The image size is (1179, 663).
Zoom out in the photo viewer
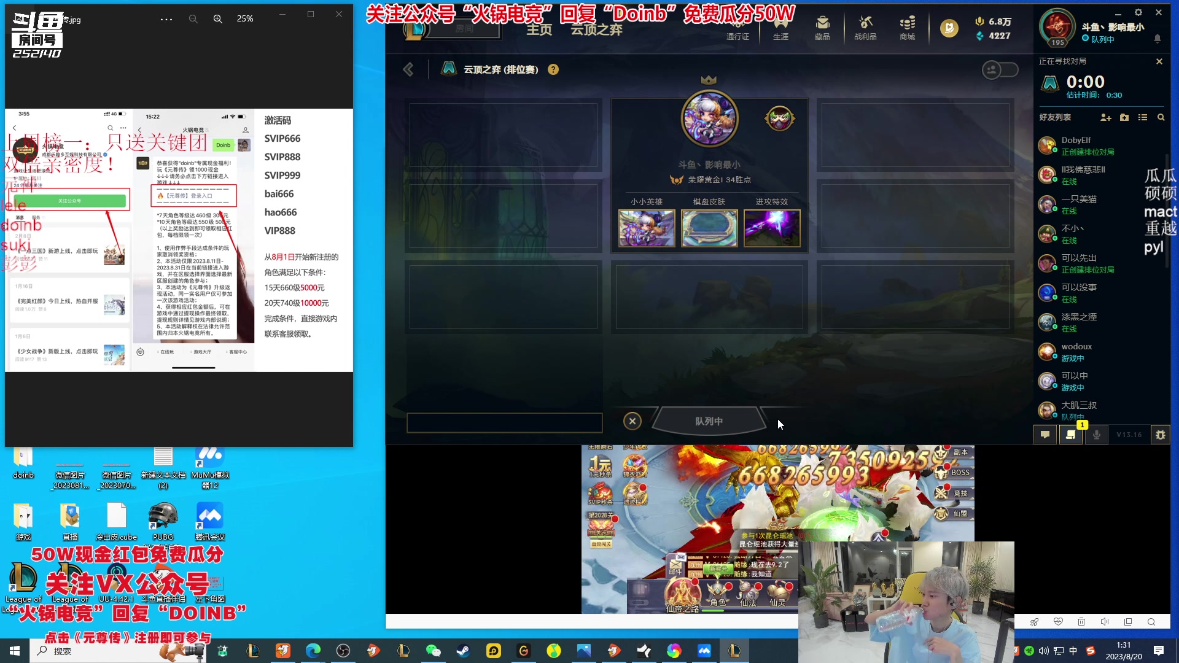tap(193, 19)
